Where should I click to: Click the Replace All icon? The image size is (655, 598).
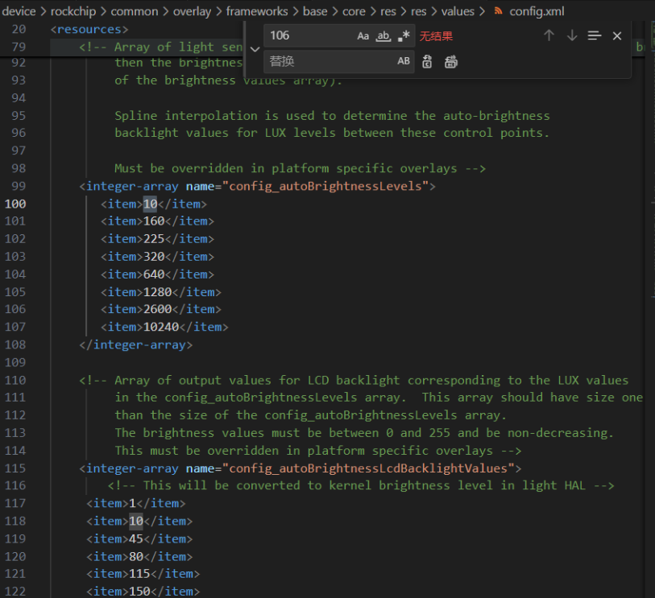450,62
